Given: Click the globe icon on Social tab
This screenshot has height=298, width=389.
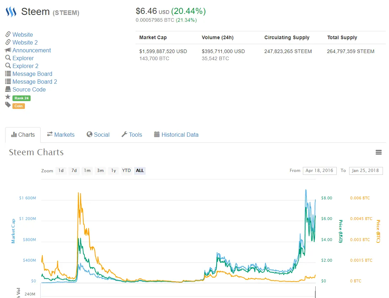Looking at the screenshot, I should click(89, 134).
